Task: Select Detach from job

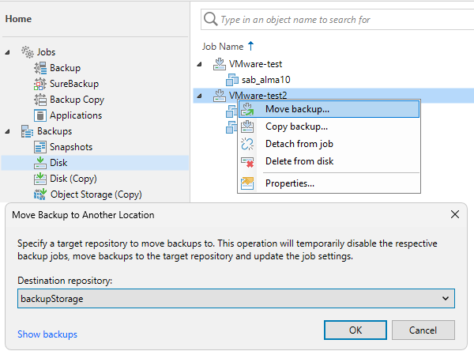Action: pyautogui.click(x=329, y=144)
